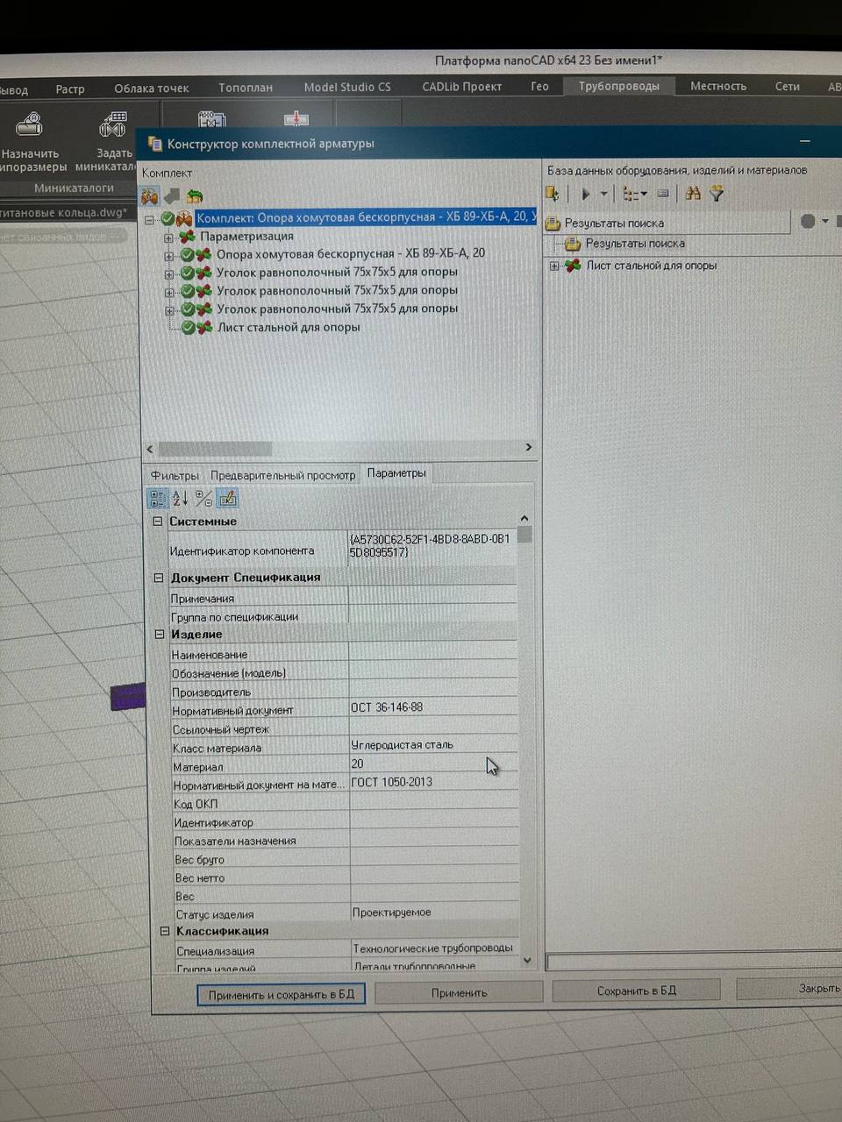Image resolution: width=842 pixels, height=1122 pixels.
Task: Click the alphabetical A-Z sort icon in Параметры
Action: (181, 499)
